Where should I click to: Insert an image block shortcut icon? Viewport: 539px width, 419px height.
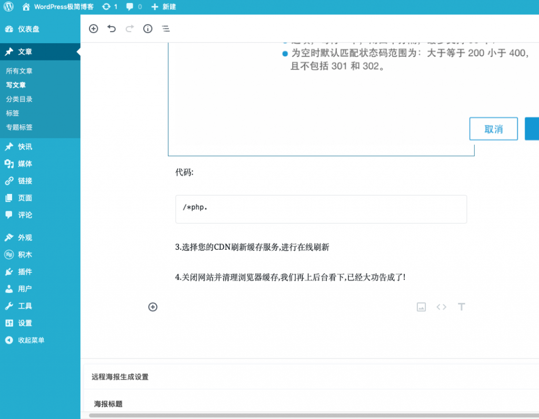coord(422,307)
